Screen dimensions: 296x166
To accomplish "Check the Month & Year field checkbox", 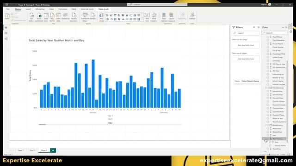I will pyautogui.click(x=268, y=77).
